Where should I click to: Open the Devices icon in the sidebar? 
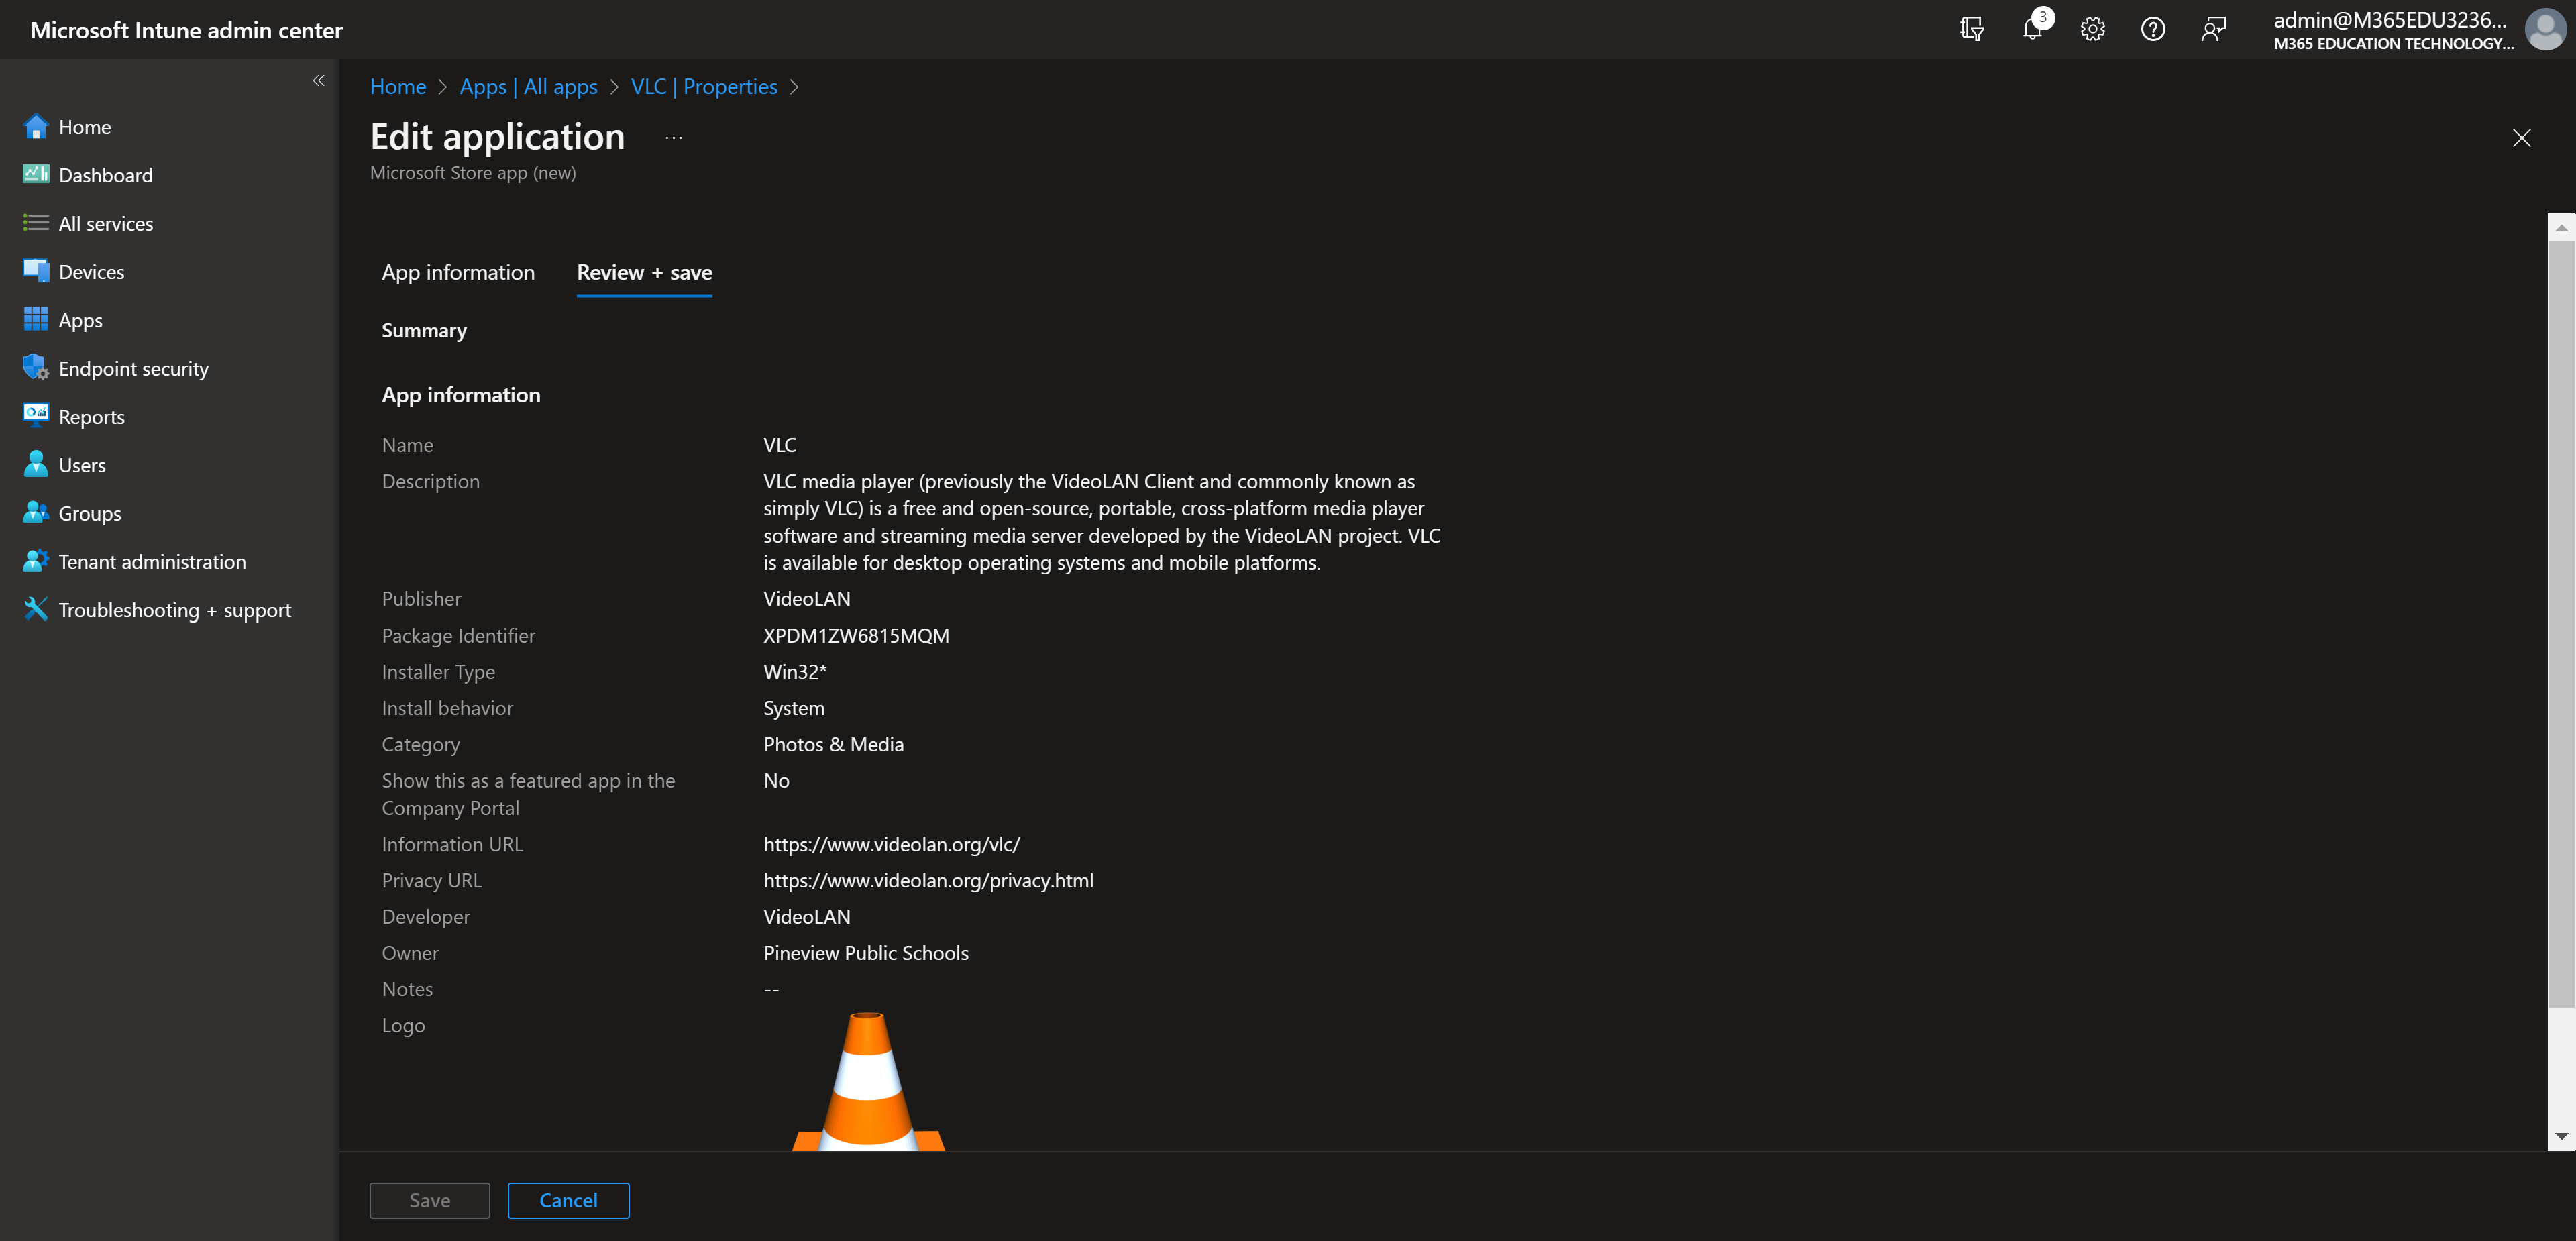pos(36,271)
